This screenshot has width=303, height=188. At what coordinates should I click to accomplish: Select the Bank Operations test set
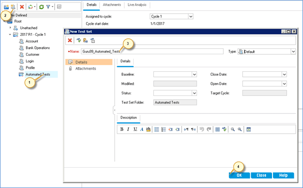(x=38, y=48)
